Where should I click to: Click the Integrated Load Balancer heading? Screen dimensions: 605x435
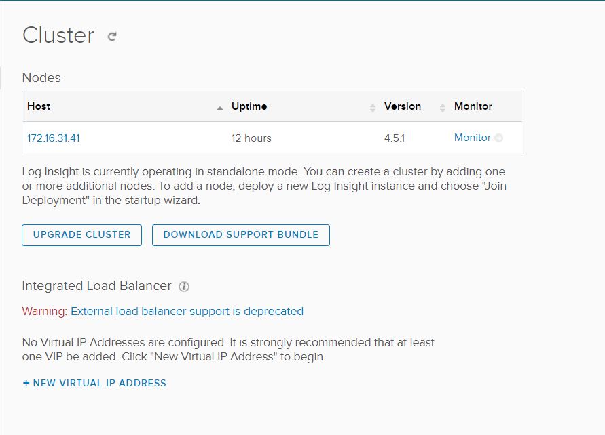click(97, 286)
